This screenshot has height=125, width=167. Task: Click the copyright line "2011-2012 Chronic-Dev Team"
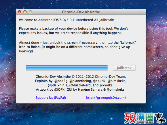point(81,77)
